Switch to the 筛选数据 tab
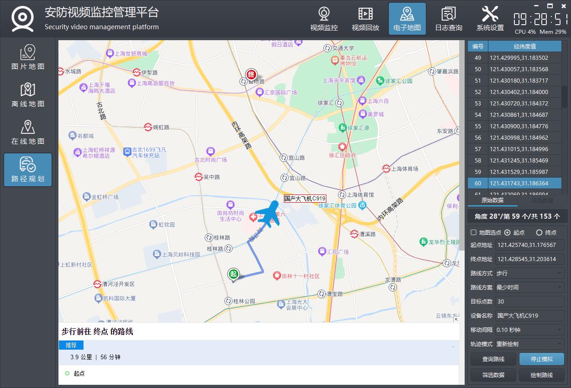 coord(542,200)
